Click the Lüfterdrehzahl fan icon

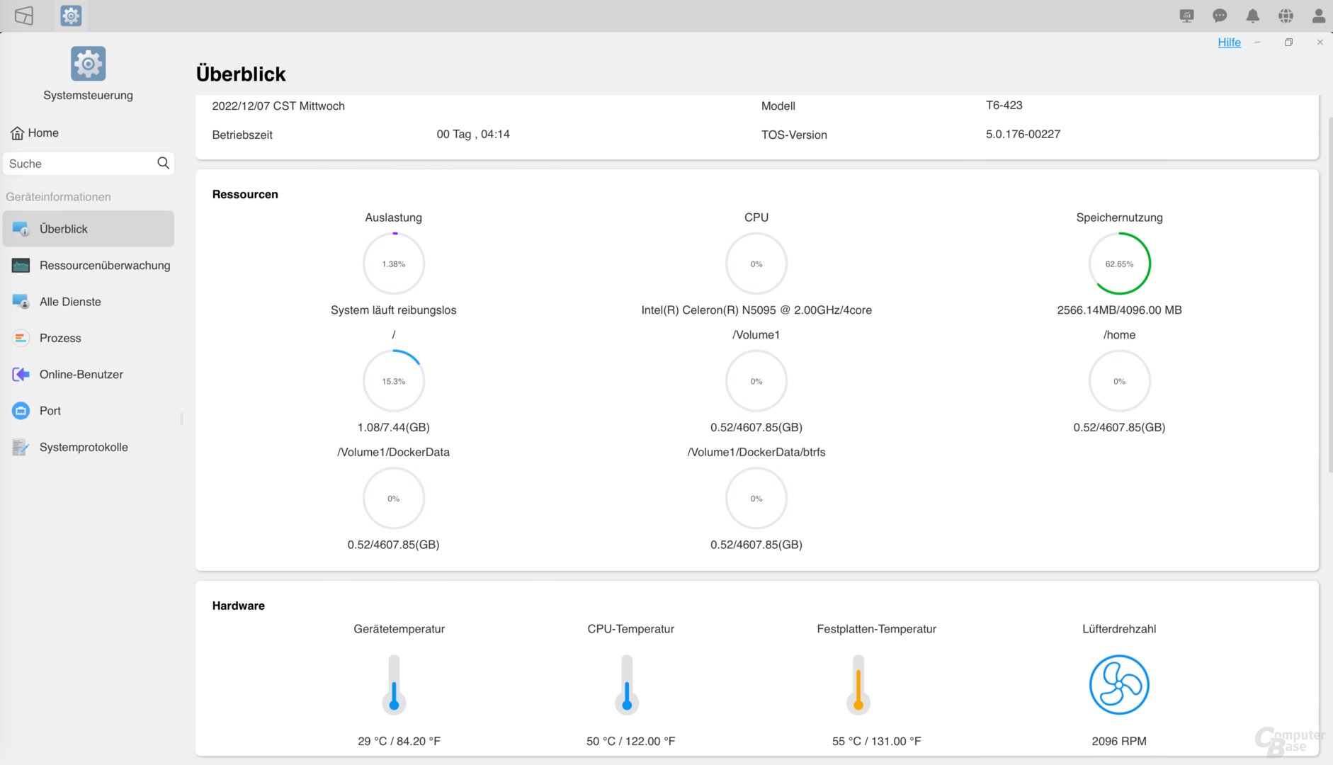point(1119,685)
